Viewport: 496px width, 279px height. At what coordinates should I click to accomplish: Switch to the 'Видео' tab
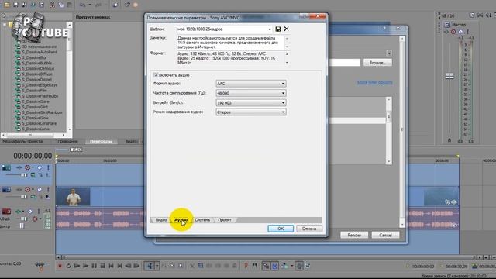coord(161,220)
